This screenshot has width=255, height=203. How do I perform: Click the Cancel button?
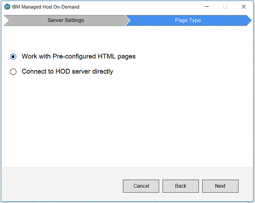click(141, 186)
